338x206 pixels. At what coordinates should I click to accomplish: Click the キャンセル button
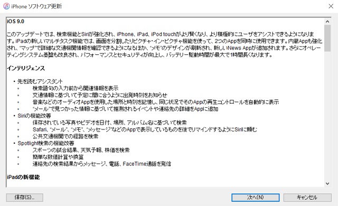click(307, 198)
